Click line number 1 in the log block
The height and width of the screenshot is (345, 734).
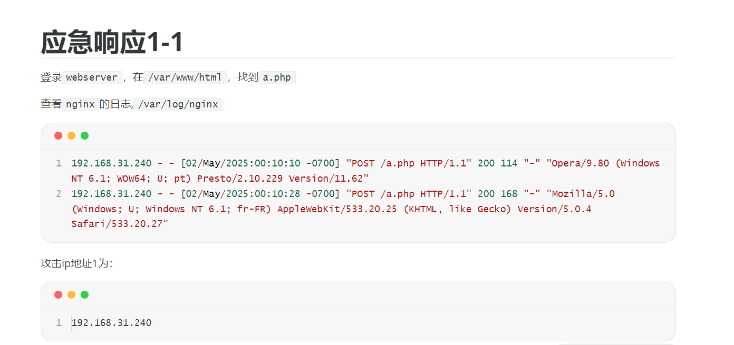point(59,163)
